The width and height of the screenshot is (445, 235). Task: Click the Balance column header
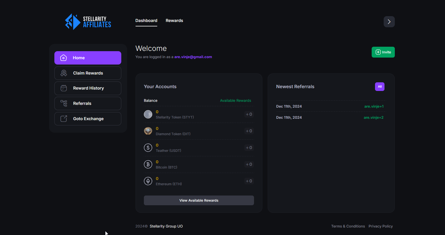(x=151, y=101)
